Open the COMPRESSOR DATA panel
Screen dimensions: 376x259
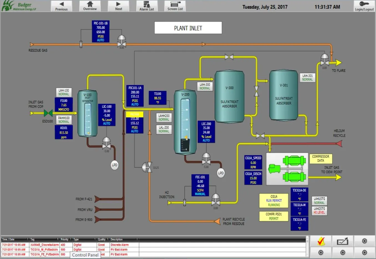click(321, 159)
